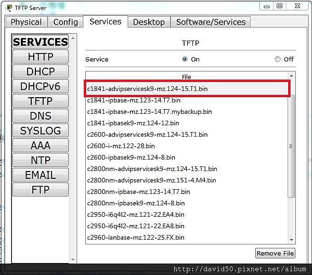Open the DNS service settings

pyautogui.click(x=41, y=115)
